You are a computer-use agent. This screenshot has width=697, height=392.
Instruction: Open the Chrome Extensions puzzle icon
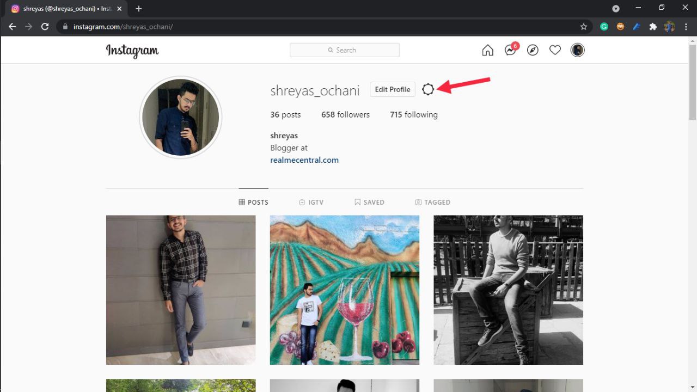coord(653,27)
